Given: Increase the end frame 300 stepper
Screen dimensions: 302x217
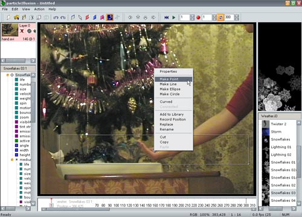Looking at the screenshot, I should pyautogui.click(x=237, y=16).
